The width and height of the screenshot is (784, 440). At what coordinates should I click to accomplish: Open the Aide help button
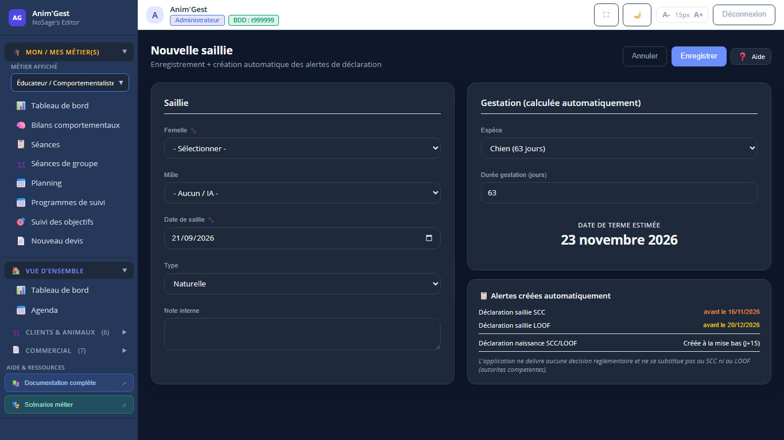click(x=751, y=57)
